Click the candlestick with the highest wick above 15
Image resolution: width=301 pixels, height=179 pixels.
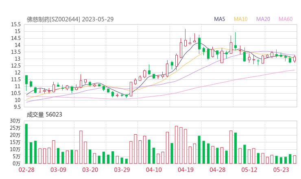tap(185, 38)
